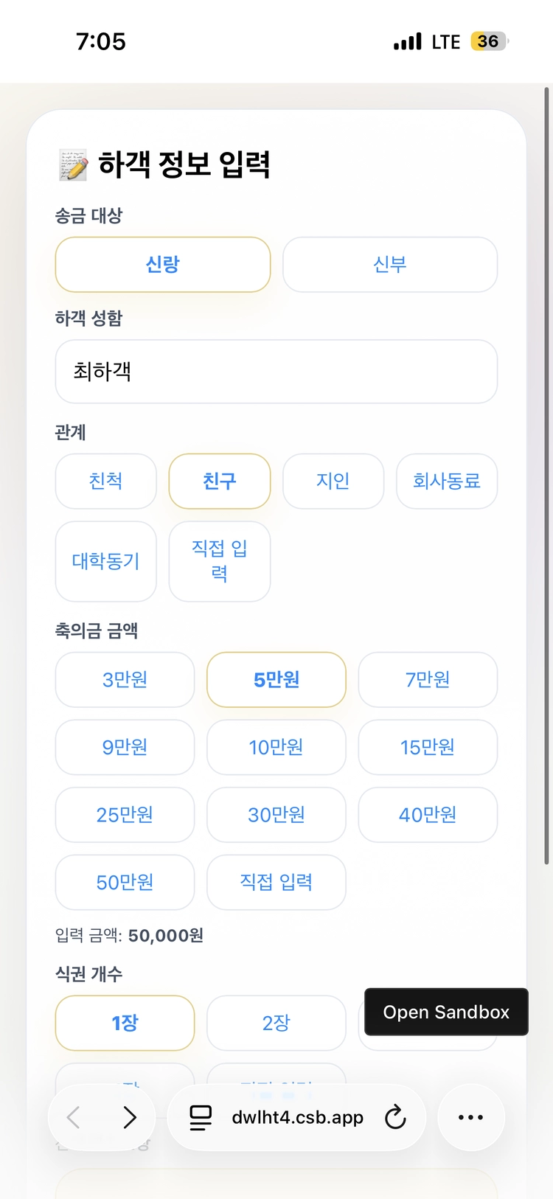Select 2장 meal ticket count

[x=276, y=1024]
